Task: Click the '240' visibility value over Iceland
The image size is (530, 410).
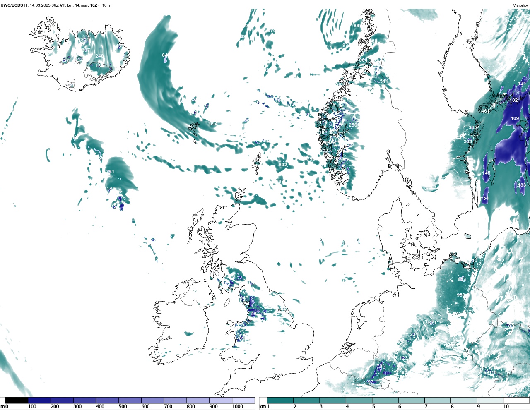Action: point(99,56)
